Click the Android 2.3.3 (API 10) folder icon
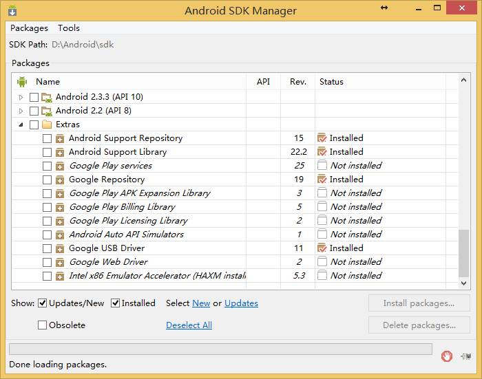 click(47, 98)
